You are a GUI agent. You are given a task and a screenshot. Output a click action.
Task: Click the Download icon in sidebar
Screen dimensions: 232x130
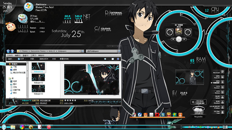[222, 102]
